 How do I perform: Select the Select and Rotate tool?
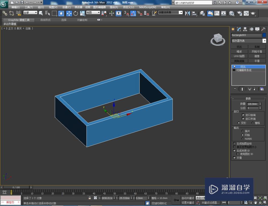(x=76, y=13)
